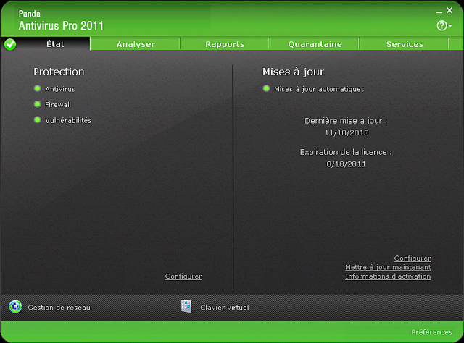
Task: Click Mettre à jour maintenant link
Action: coord(388,267)
